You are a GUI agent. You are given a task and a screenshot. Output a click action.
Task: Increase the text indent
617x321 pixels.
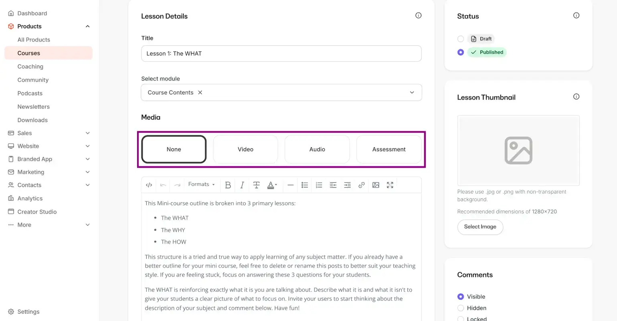[347, 185]
